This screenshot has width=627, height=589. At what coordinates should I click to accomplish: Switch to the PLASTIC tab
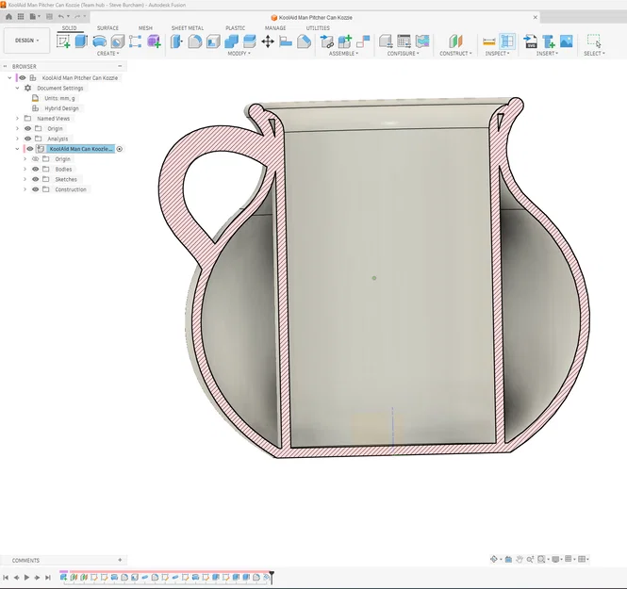(x=235, y=28)
